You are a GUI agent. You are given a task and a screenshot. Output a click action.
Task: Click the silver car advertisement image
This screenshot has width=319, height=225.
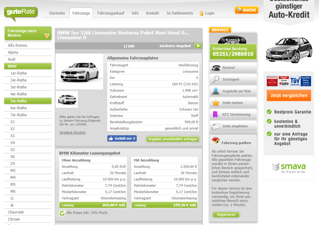click(x=289, y=50)
